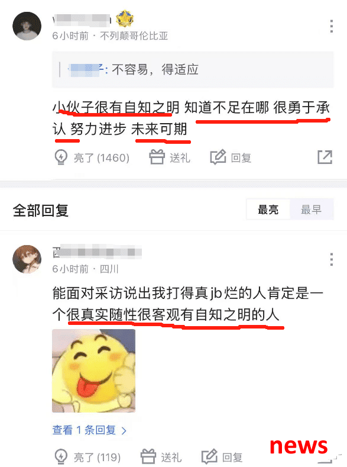Open the top comment's three-dot menu
The width and height of the screenshot is (347, 467).
click(331, 26)
